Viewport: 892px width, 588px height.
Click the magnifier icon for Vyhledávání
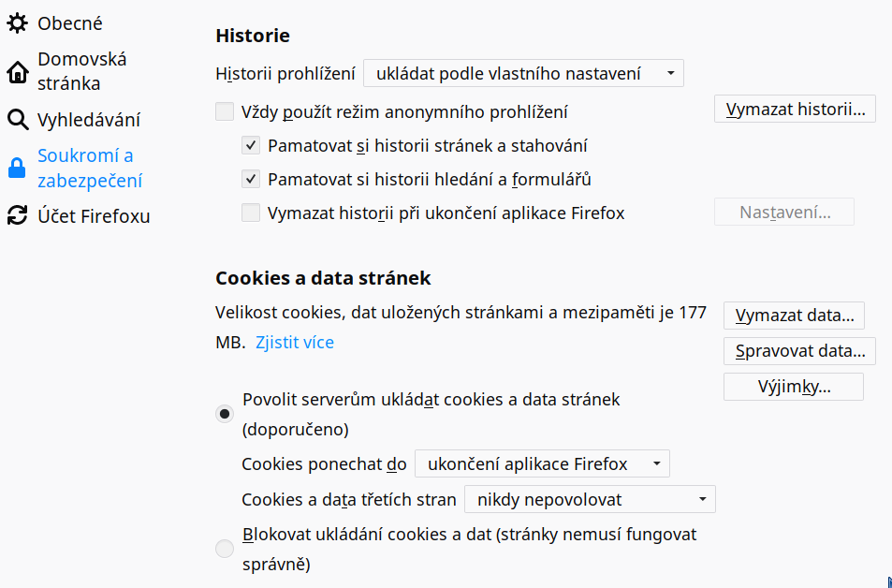point(17,120)
